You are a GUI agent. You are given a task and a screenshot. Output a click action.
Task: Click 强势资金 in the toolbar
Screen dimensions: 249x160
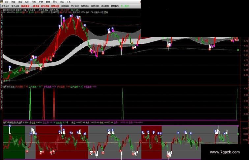click(x=85, y=6)
